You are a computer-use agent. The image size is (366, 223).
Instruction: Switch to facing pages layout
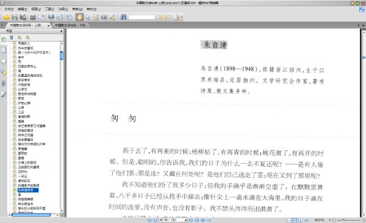click(300, 221)
